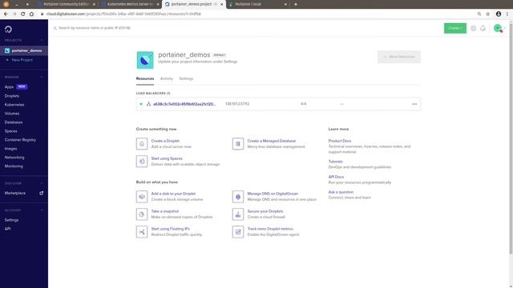
Task: Click the portainer_demos project logo image
Action: 145,60
